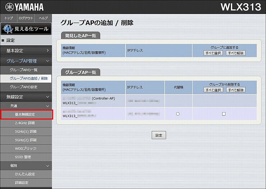Click the Yamaha logo in header
Image resolution: width=266 pixels, height=189 pixels.
click(x=24, y=7)
